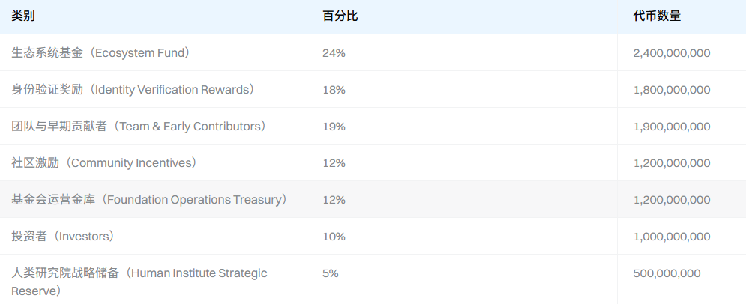This screenshot has height=304, width=746.
Task: Select the 10% percentage value
Action: coord(334,237)
